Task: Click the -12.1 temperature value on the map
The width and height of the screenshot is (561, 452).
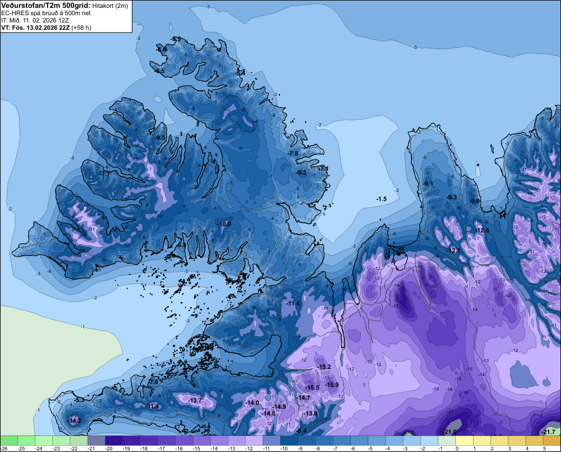Action: point(454,251)
